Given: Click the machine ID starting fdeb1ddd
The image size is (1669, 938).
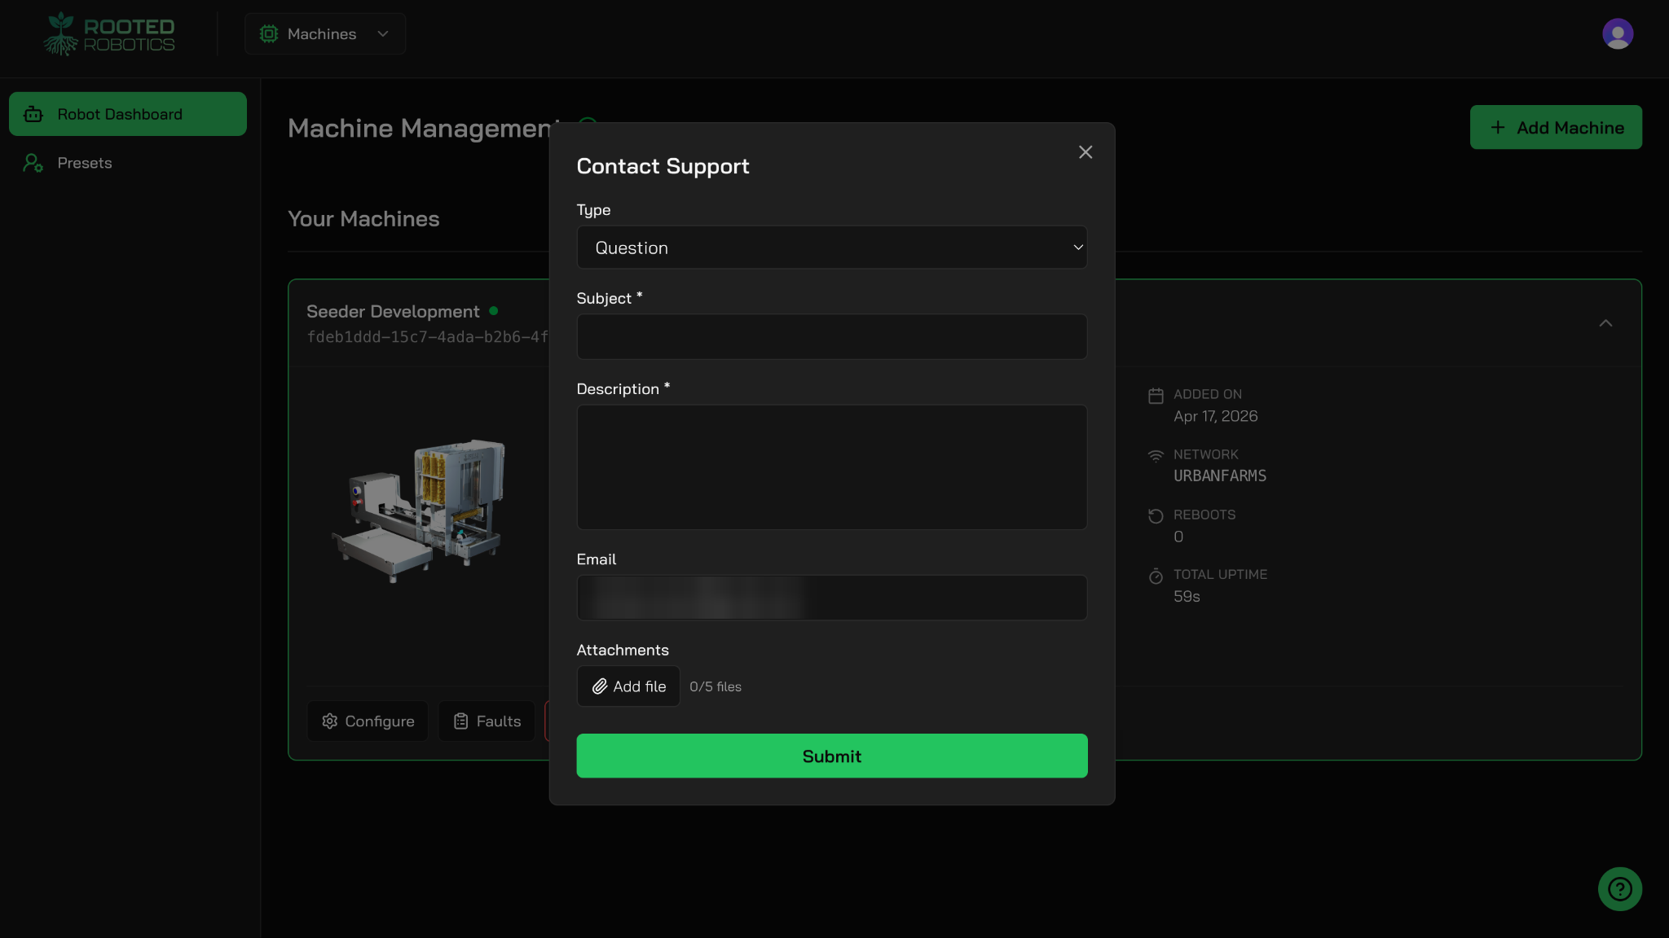Looking at the screenshot, I should (x=428, y=337).
